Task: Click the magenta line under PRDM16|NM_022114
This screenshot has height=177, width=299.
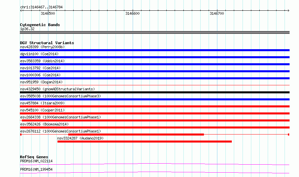Action: tap(155, 164)
